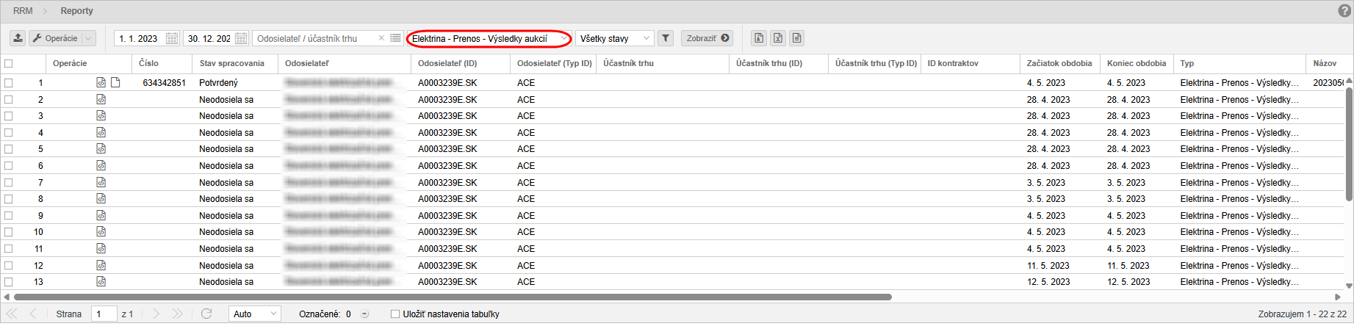Screen dimensions: 1354x329
Task: Toggle the select-all checkbox in the header
Action: [x=9, y=63]
